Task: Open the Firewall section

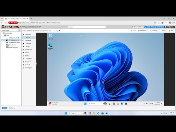Action: [x=28, y=65]
